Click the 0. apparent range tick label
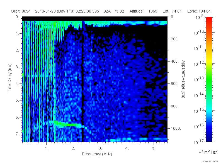 point(173,17)
